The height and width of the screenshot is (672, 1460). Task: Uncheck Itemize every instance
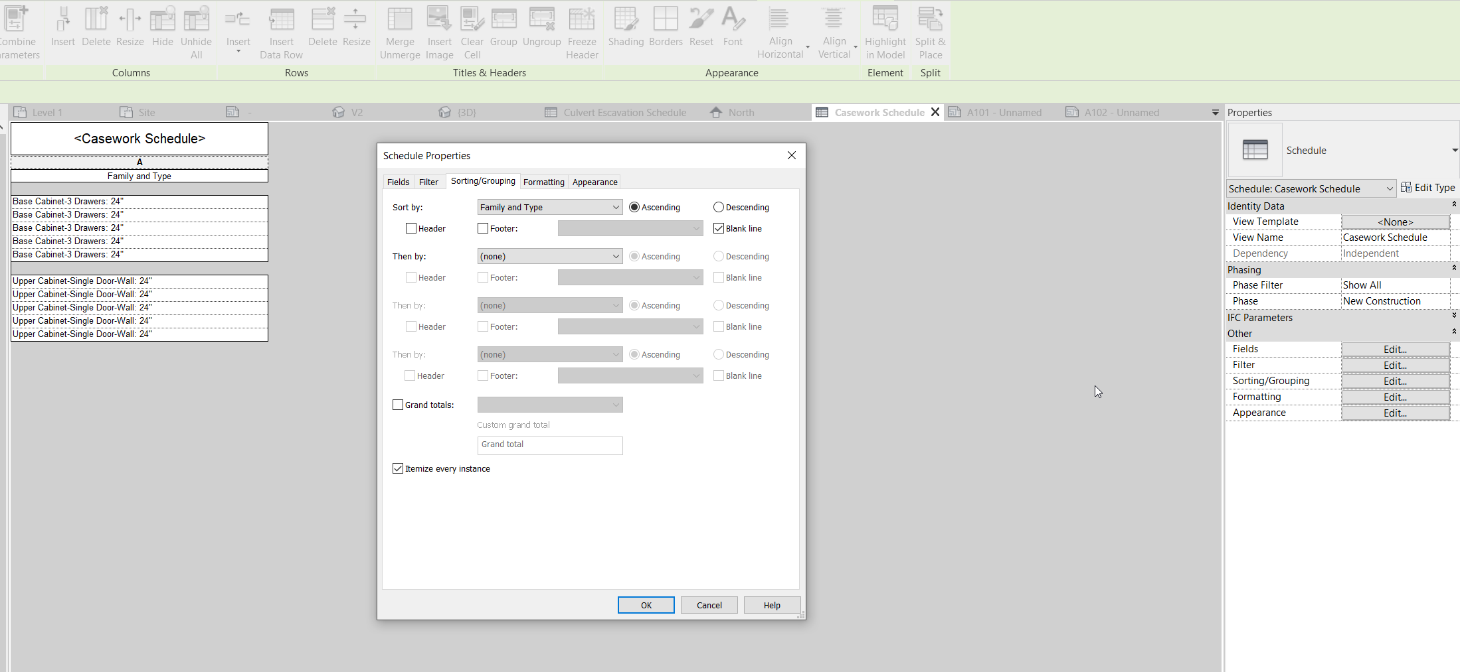(x=398, y=468)
